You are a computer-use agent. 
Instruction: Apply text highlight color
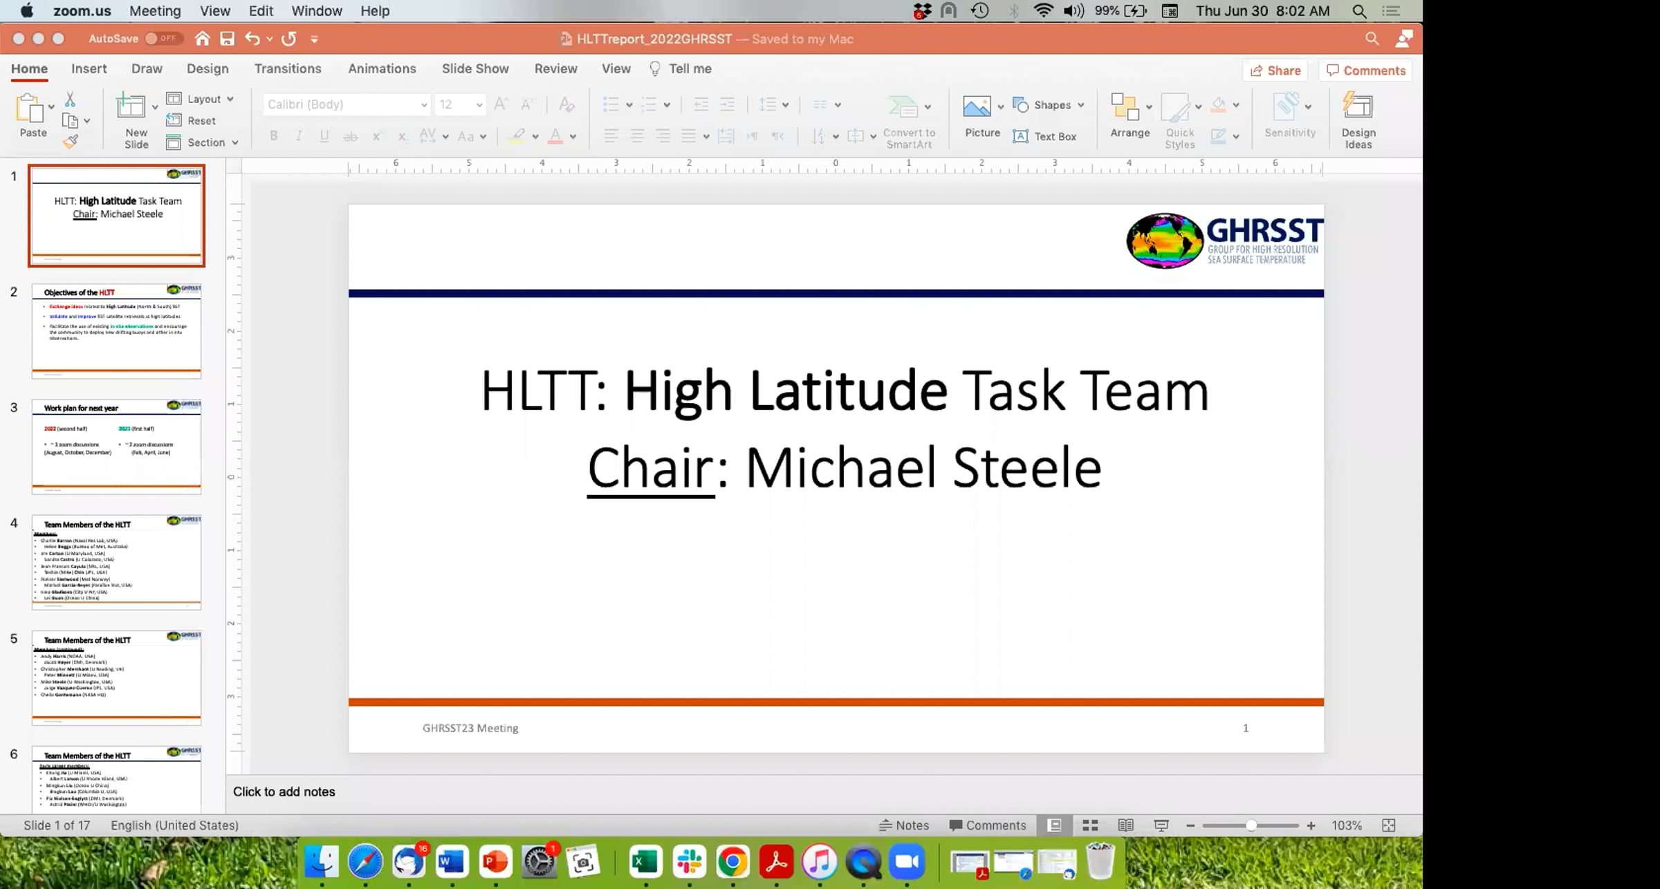coord(517,136)
